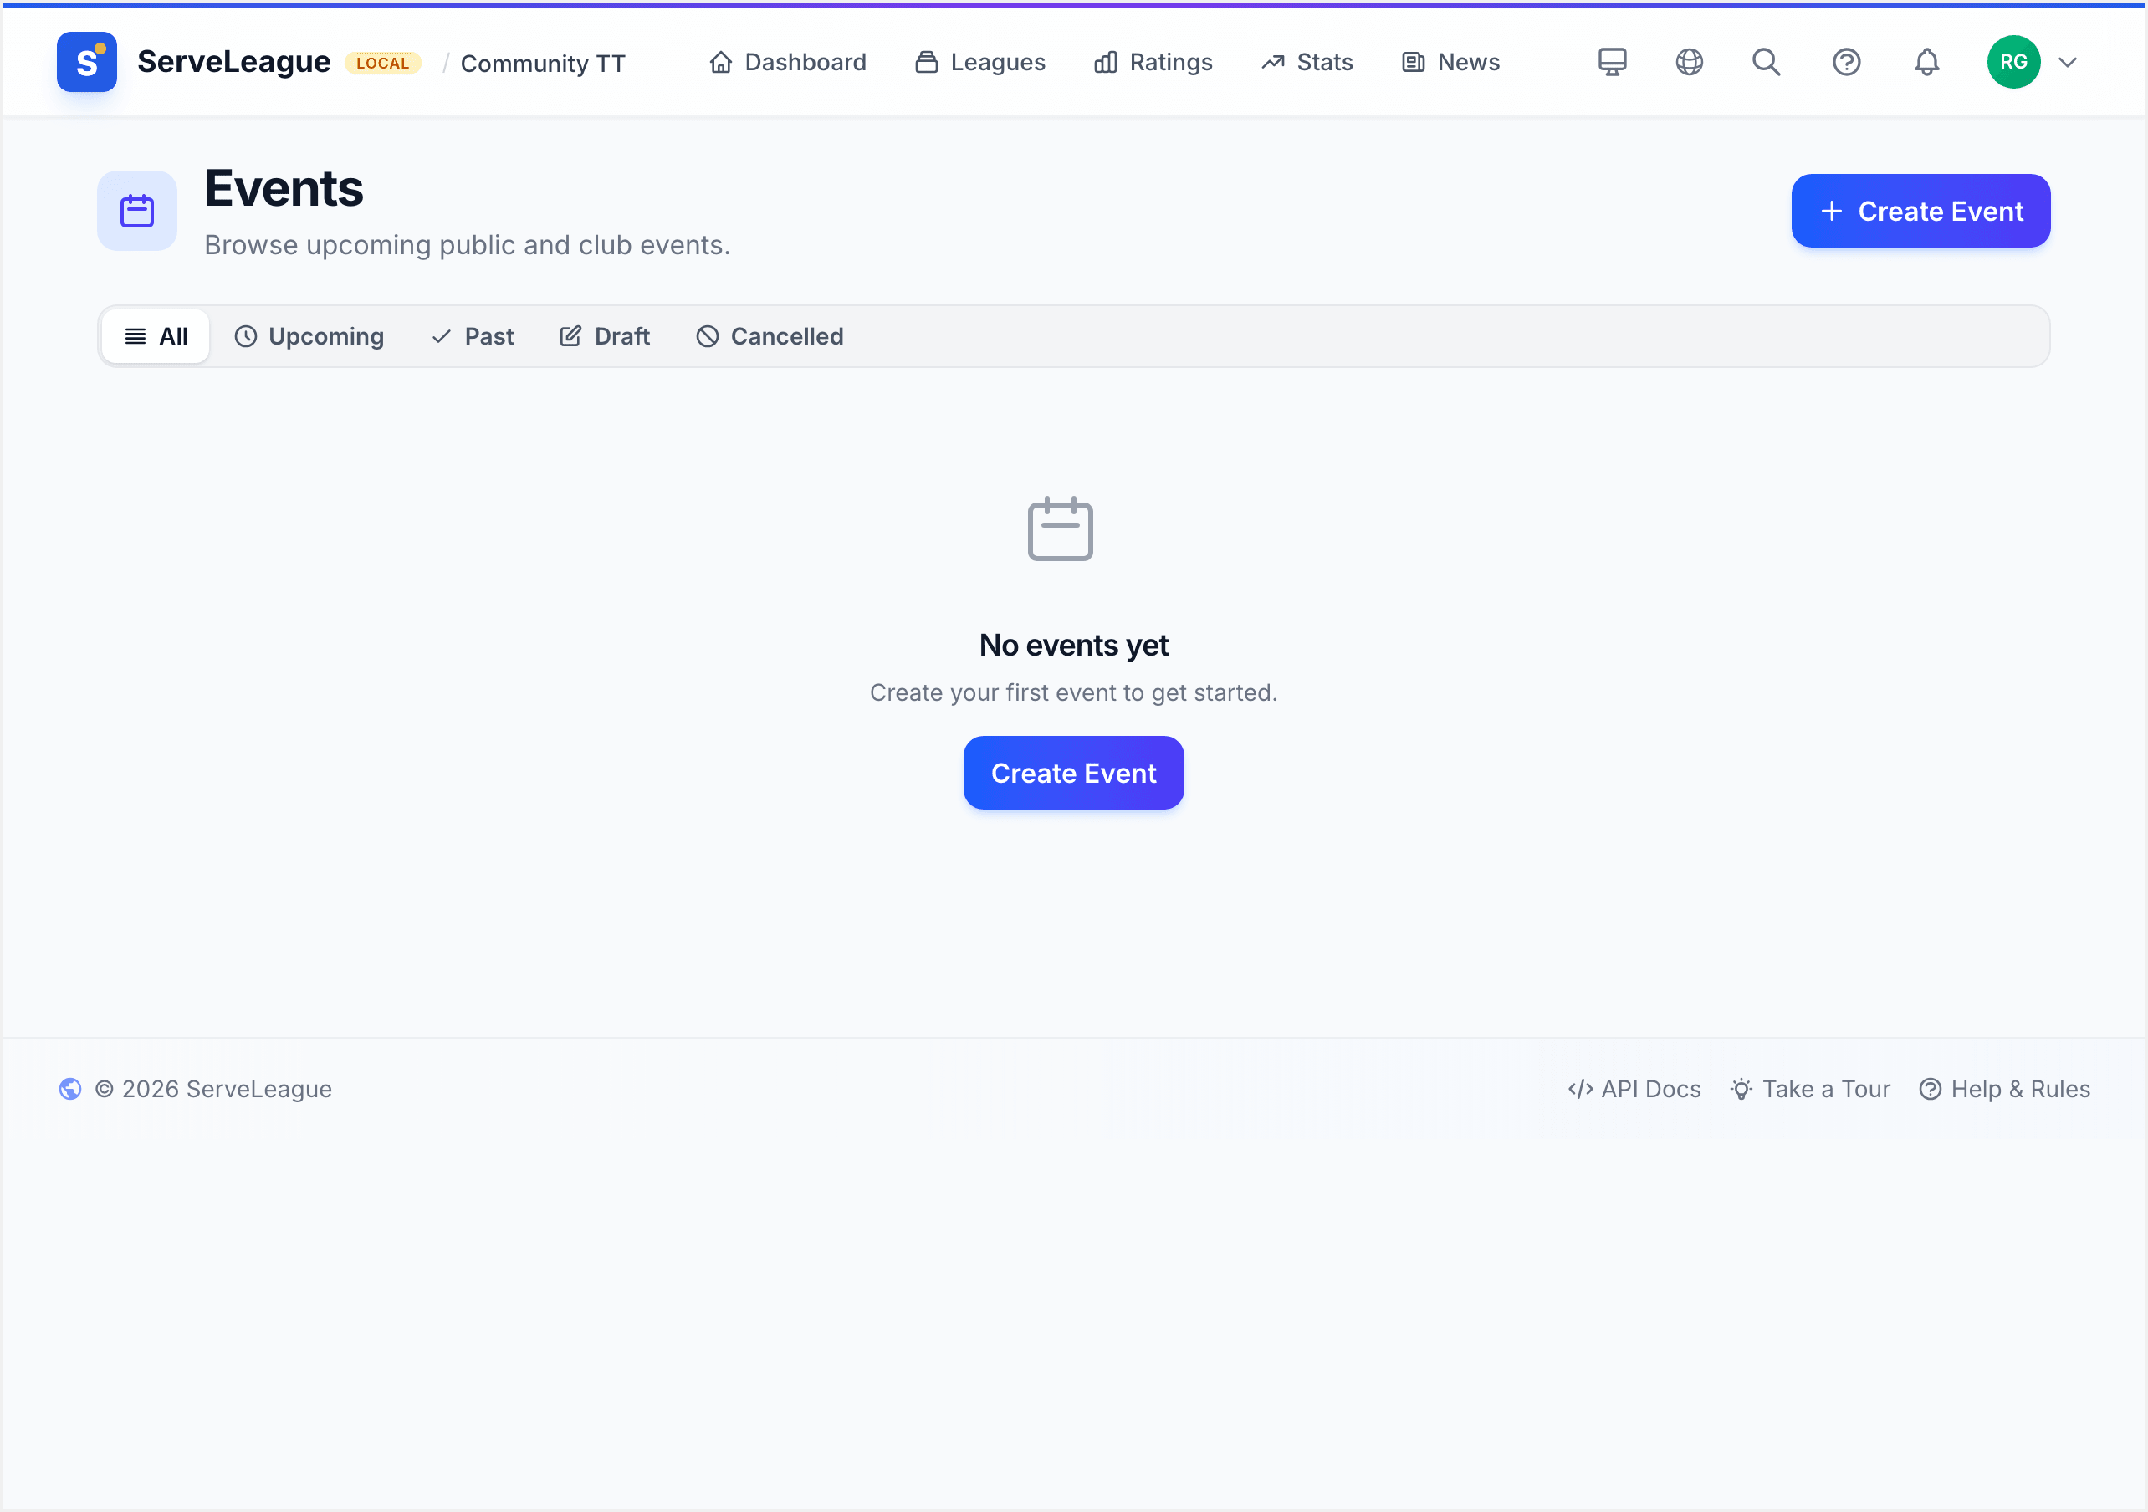Image resolution: width=2148 pixels, height=1512 pixels.
Task: Click the Events page heading
Action: point(284,188)
